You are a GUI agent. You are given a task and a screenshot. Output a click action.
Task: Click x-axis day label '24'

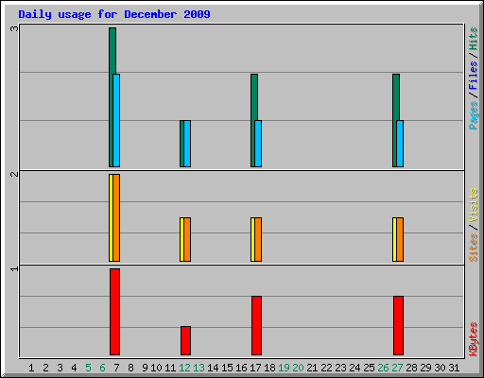pos(354,368)
